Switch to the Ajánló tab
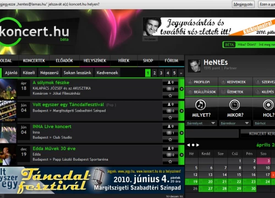 click(x=11, y=73)
